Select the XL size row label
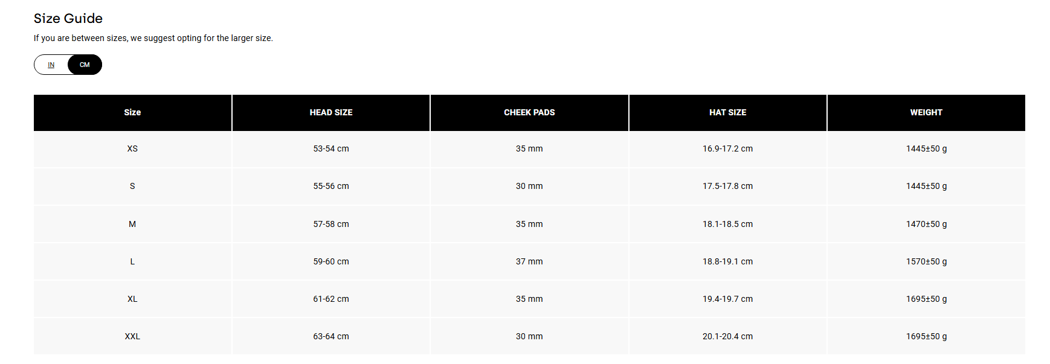Screen dimensions: 1050x364 coord(132,299)
